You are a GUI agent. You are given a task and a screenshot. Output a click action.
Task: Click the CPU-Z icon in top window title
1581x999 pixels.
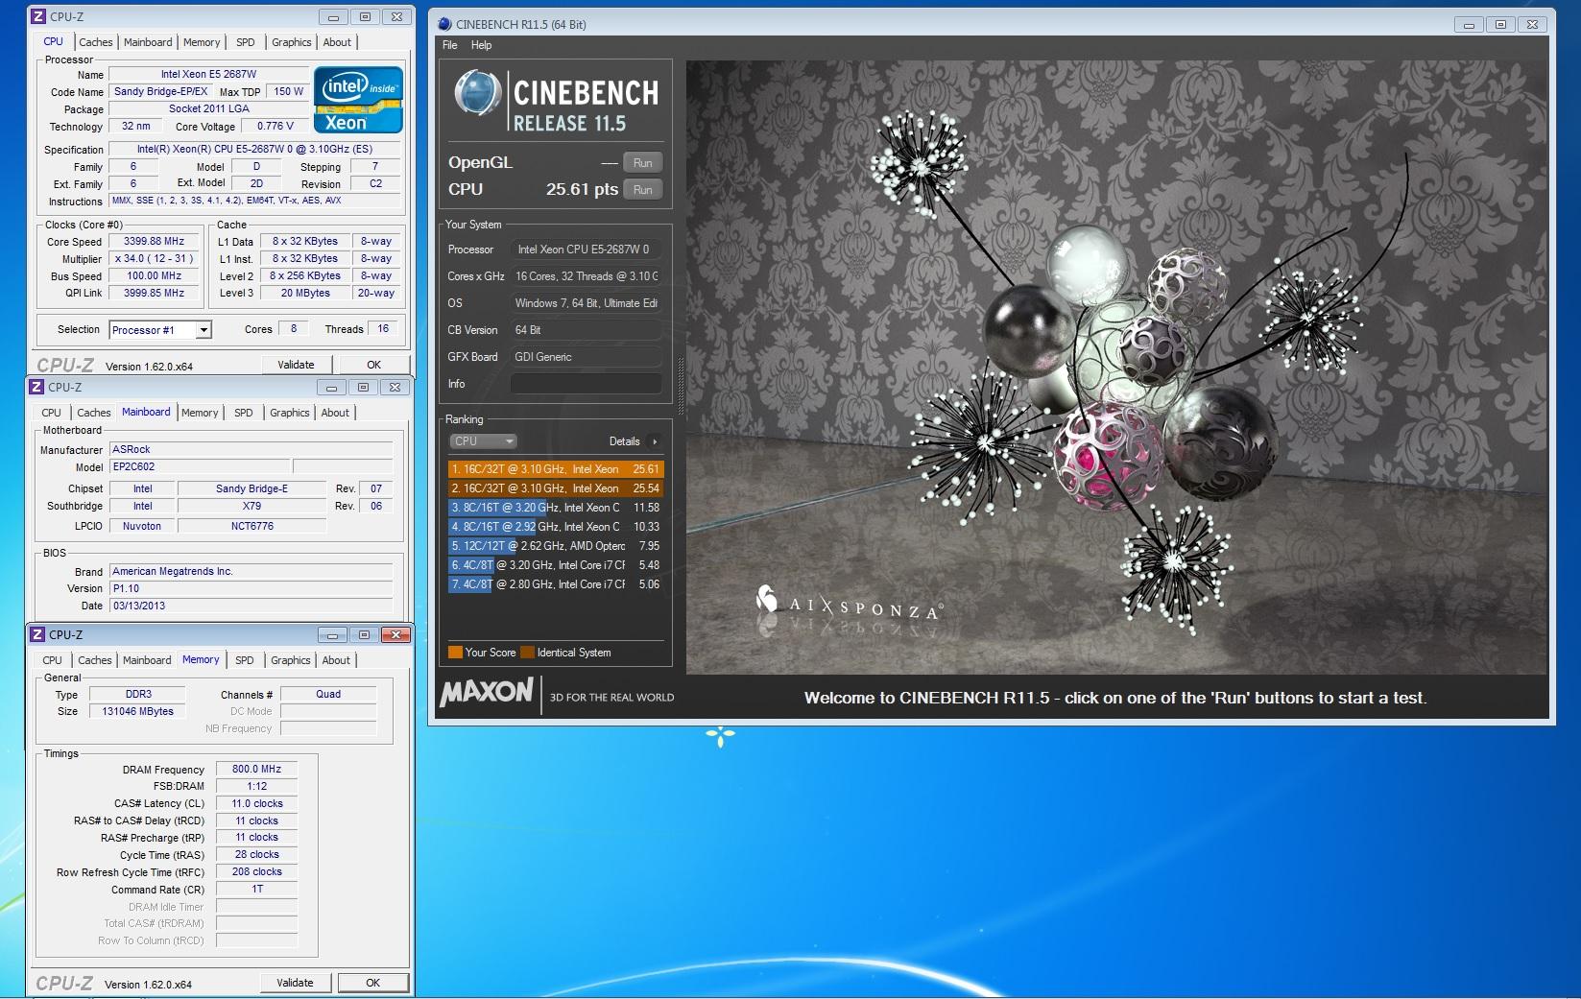click(x=37, y=16)
